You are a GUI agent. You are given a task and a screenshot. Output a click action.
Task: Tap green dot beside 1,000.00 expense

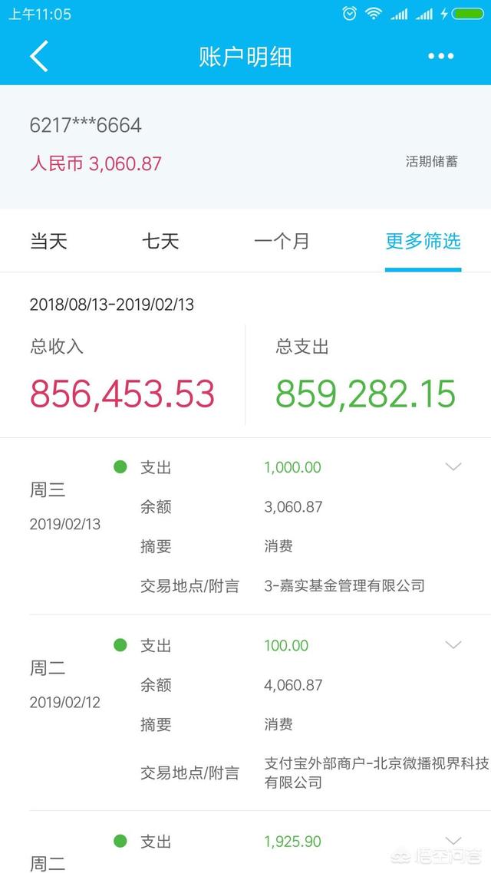click(120, 467)
